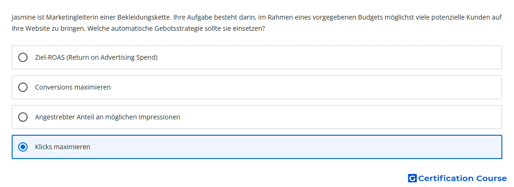Select the Conversions maximieren radio circle
514x187 pixels.
click(x=22, y=87)
